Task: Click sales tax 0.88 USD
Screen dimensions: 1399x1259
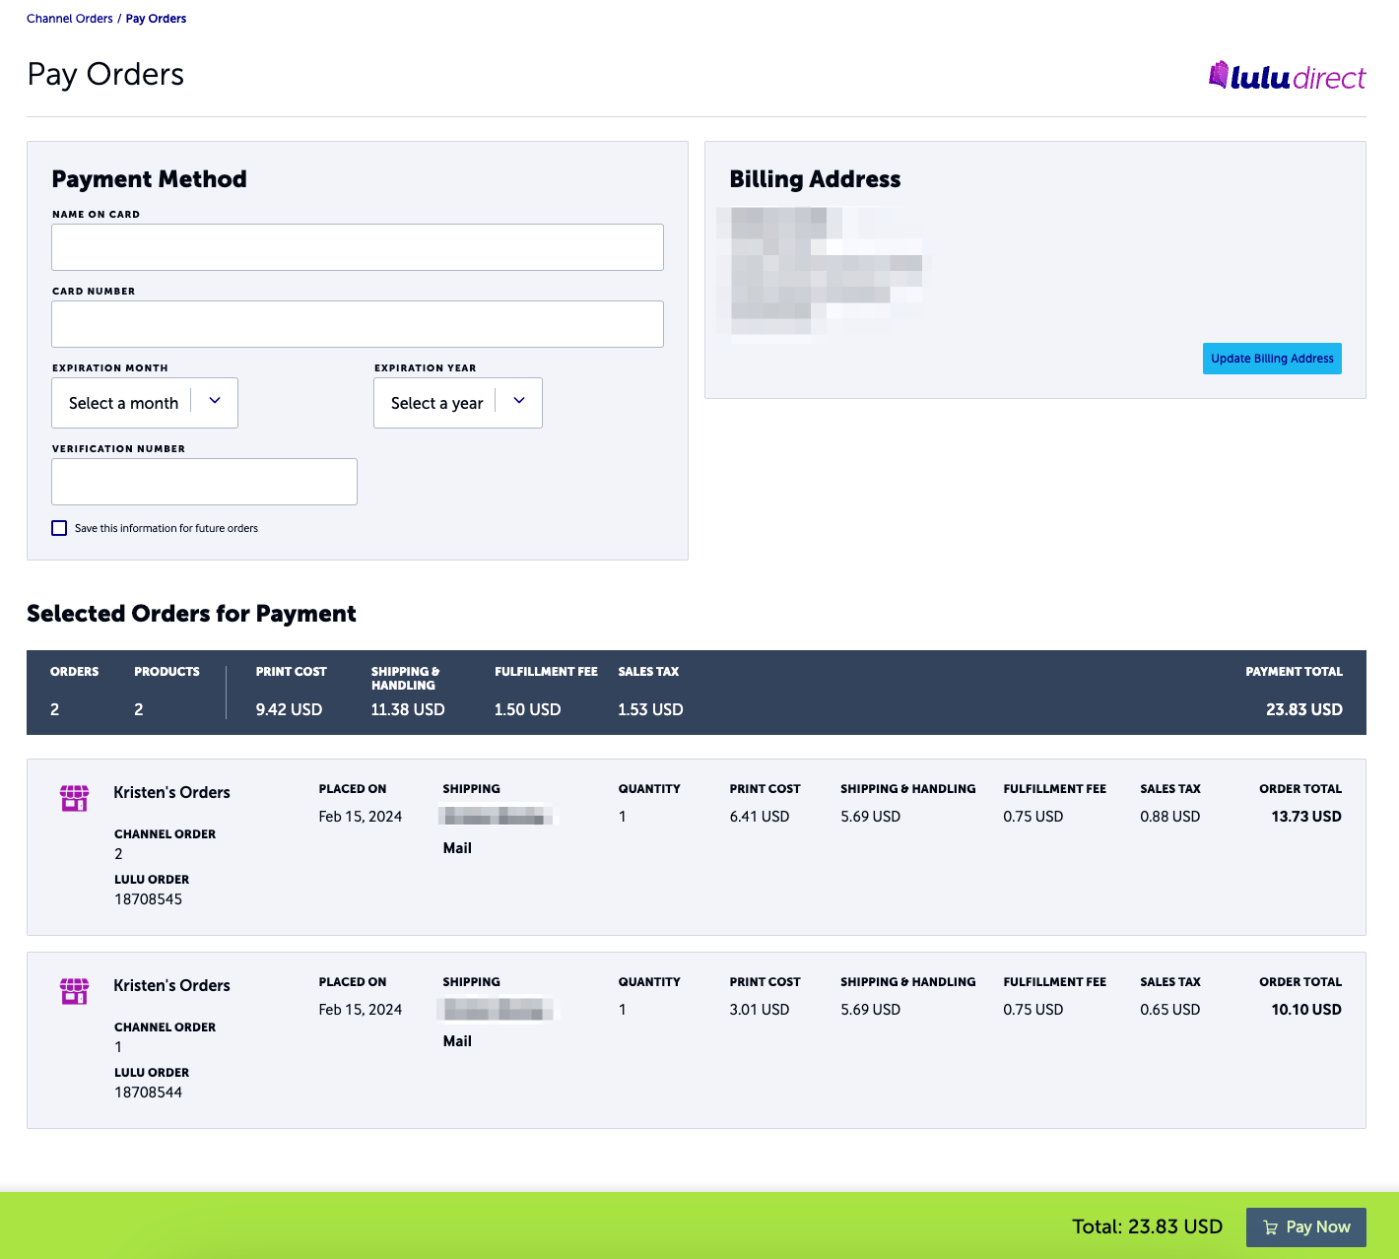Action: click(1170, 817)
